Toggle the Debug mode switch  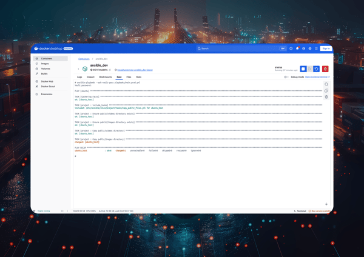click(286, 77)
